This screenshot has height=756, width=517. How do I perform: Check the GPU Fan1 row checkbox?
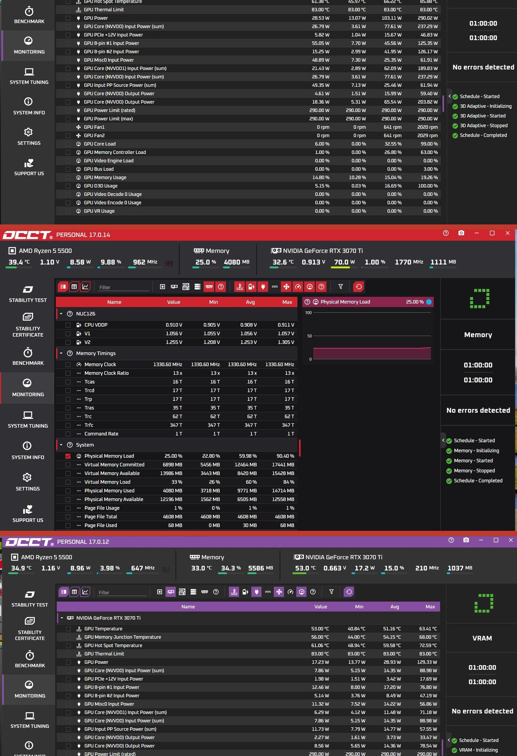(x=68, y=127)
